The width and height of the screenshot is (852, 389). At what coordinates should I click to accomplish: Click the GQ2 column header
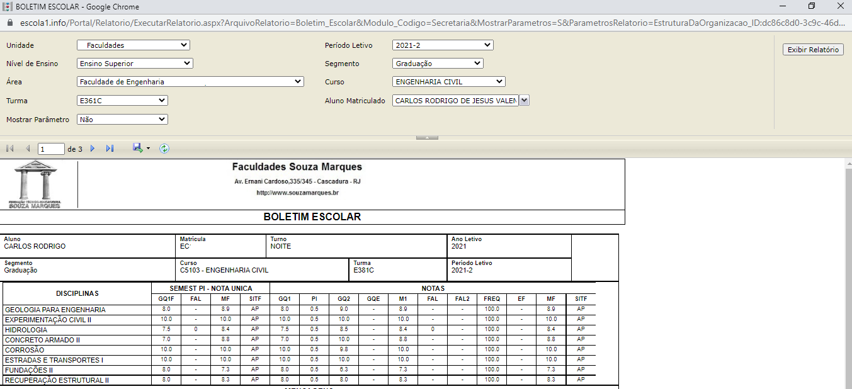tap(344, 299)
